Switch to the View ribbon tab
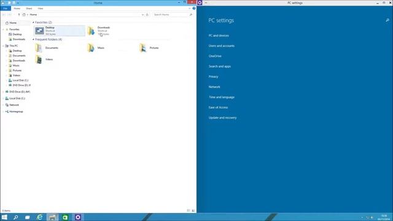Screen dimensions: 393x221 pyautogui.click(x=41, y=9)
